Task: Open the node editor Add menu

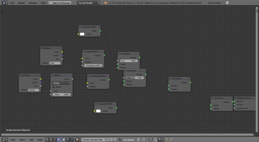Action: point(31,140)
